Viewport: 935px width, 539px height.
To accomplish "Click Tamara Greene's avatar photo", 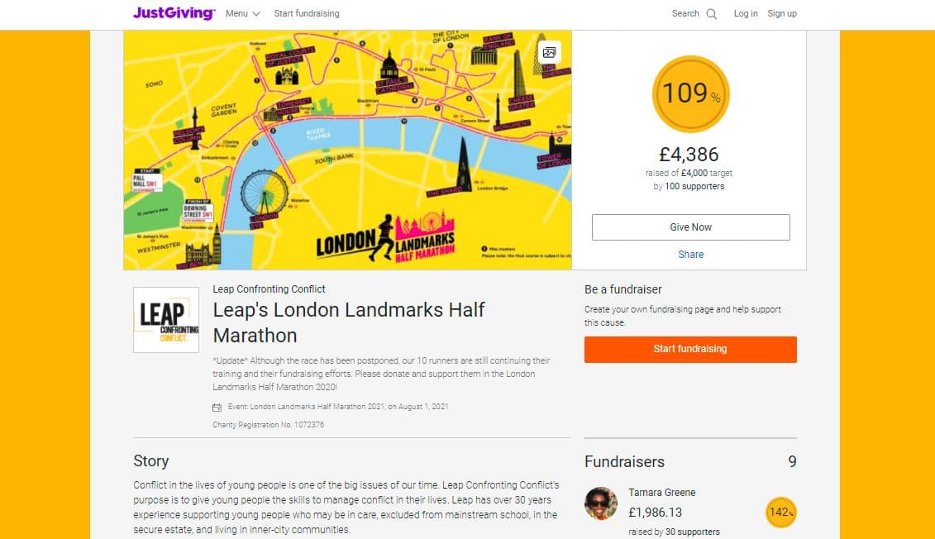I will [601, 503].
